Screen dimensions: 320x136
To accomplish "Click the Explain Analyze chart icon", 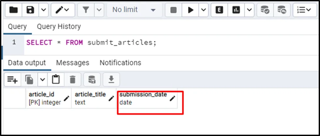I will coord(236,10).
